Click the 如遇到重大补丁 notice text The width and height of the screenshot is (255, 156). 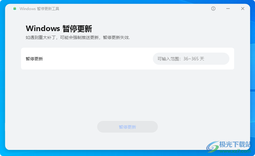coord(78,38)
